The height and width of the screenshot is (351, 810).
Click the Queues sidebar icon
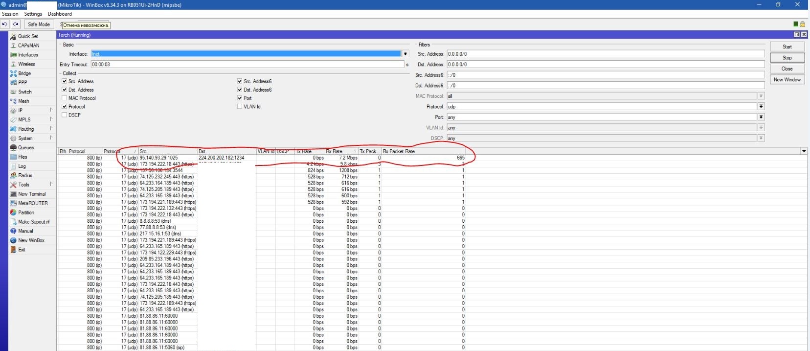tap(13, 147)
